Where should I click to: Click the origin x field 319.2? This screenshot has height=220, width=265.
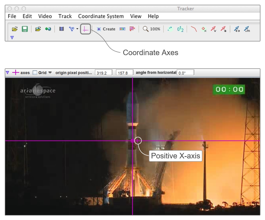103,73
